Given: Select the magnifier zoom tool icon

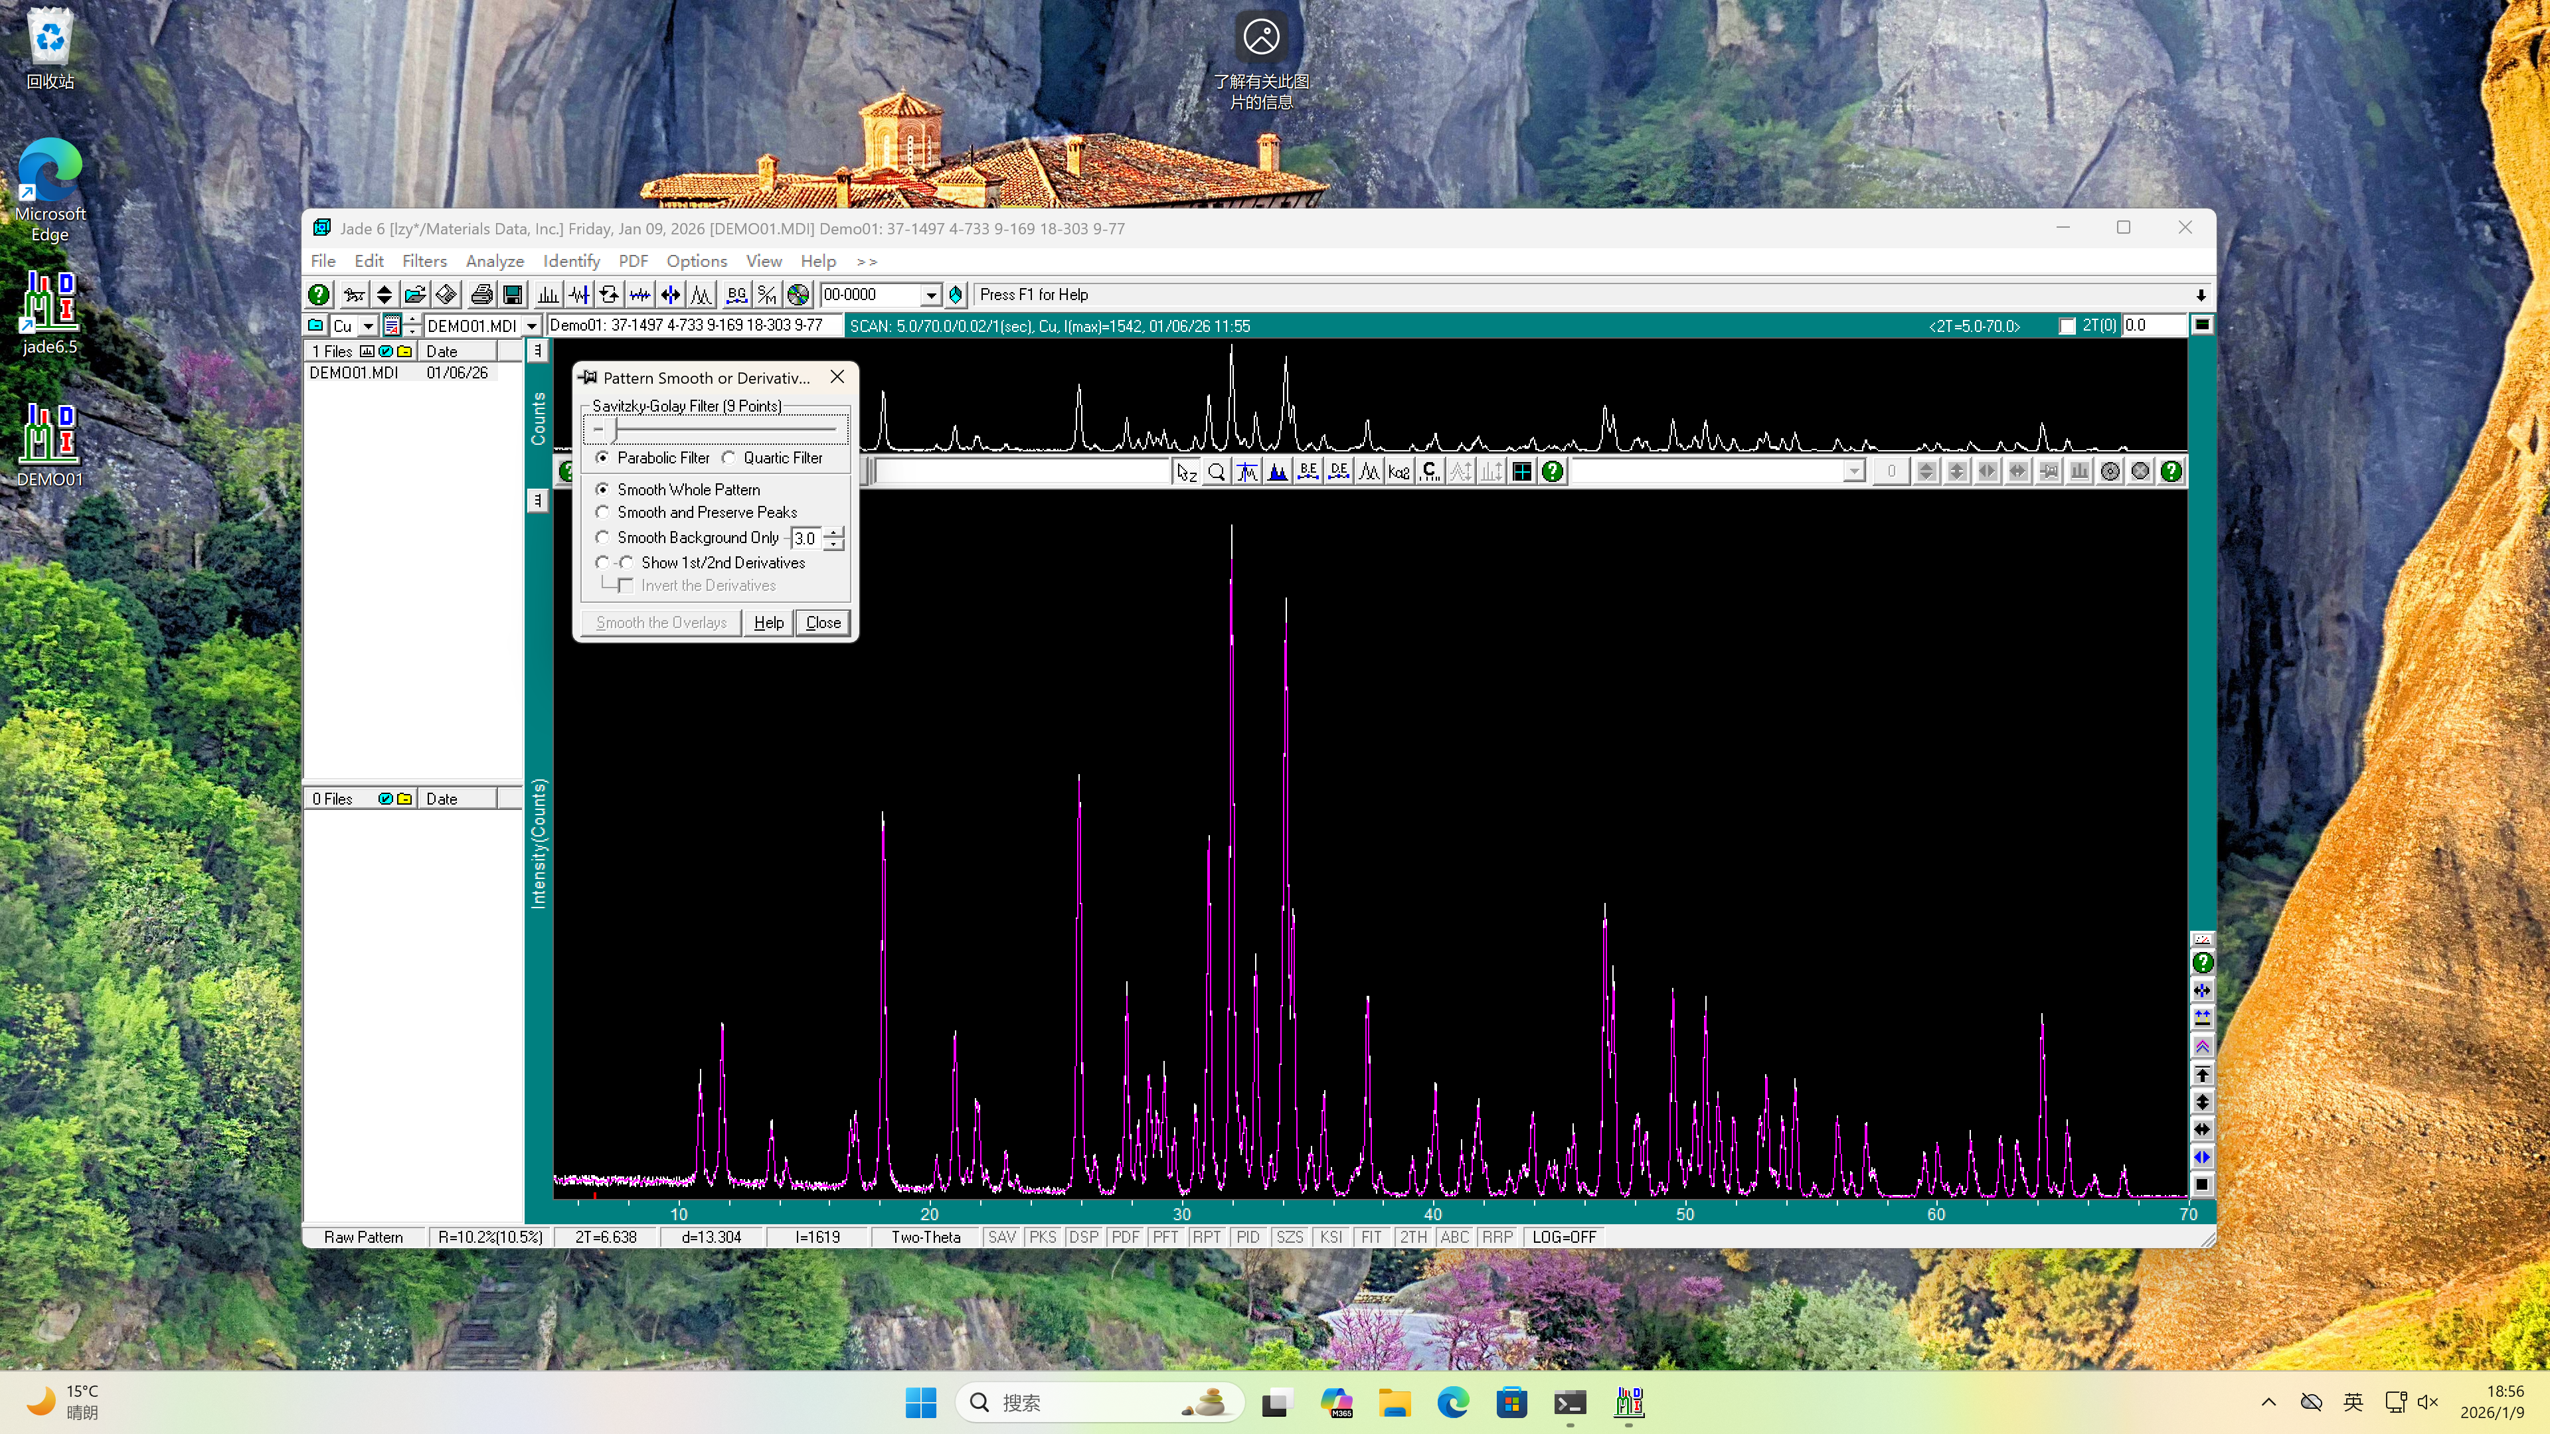Looking at the screenshot, I should point(1217,472).
